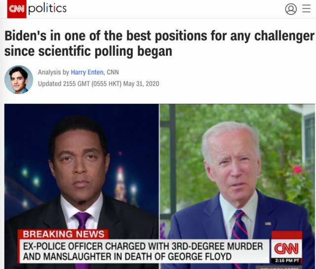
Task: Open the hamburger menu
Action: tap(306, 9)
